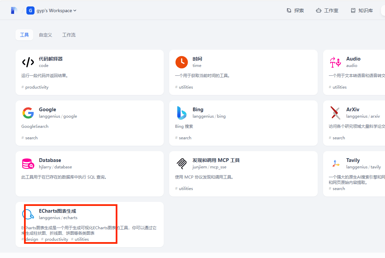
Task: Open the 代码解释器 tool title
Action: [51, 59]
